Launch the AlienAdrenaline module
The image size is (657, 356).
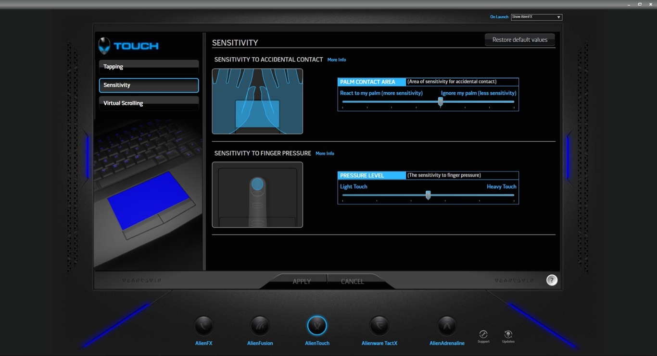[447, 326]
